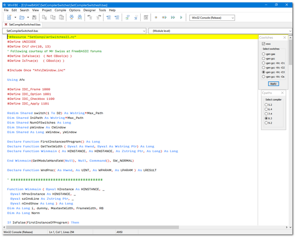Click the New file toolbar icon
295x237 pixels.
(9, 18)
